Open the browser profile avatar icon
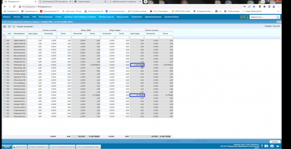291x149 pixels. (274, 7)
